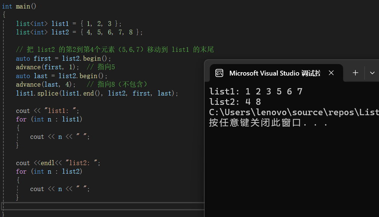Click 'for (int n : list2)' loop header
This screenshot has height=217, width=379.
[x=49, y=171]
